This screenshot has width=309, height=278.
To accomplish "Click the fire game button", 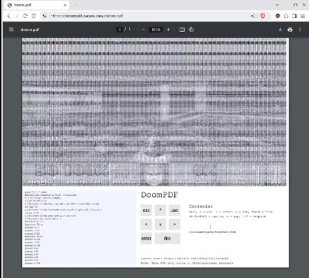I will click(167, 239).
